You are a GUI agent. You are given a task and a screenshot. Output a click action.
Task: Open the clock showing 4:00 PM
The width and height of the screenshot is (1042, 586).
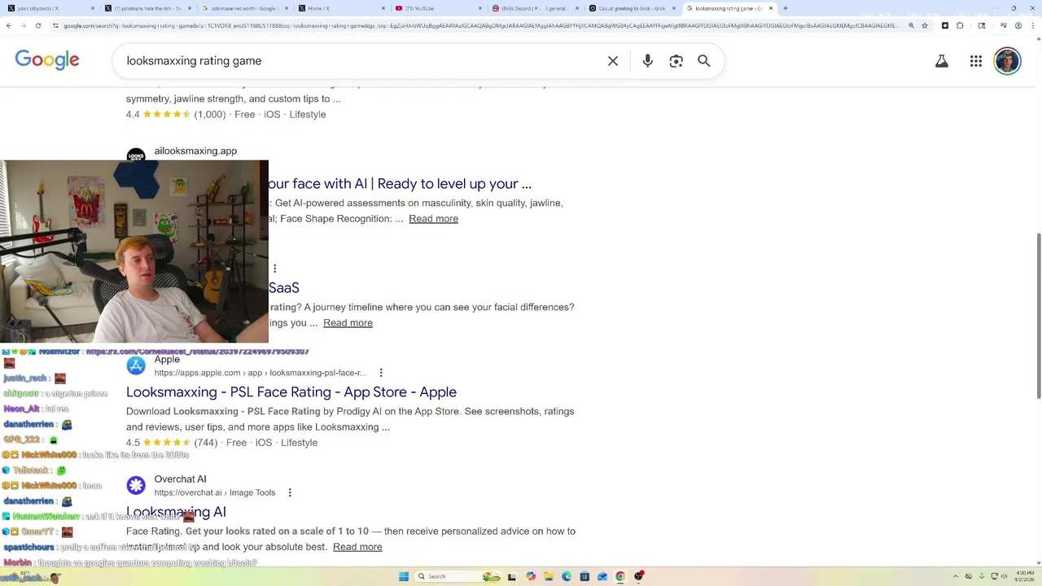tap(1023, 576)
